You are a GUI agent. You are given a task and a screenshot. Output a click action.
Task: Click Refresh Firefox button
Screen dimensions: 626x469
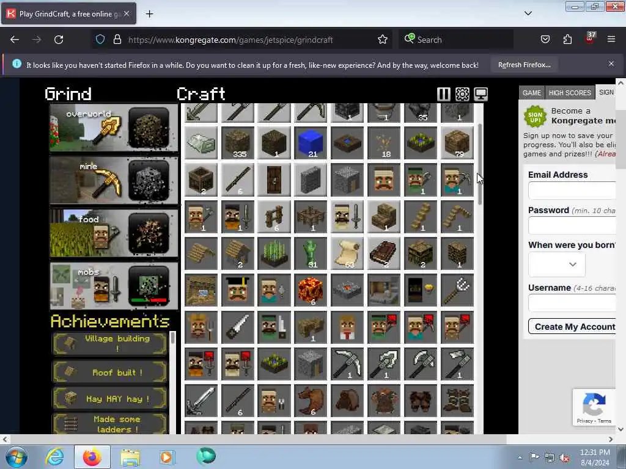[524, 65]
